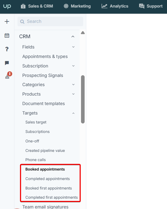Open the calendar icon in sidebar

click(x=7, y=35)
